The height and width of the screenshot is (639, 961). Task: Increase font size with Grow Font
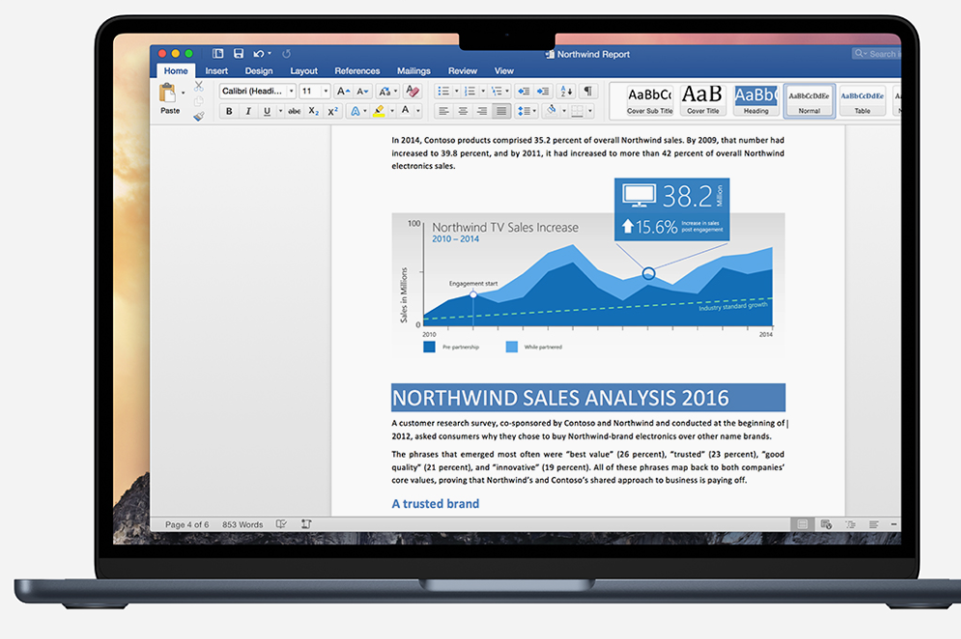[341, 91]
